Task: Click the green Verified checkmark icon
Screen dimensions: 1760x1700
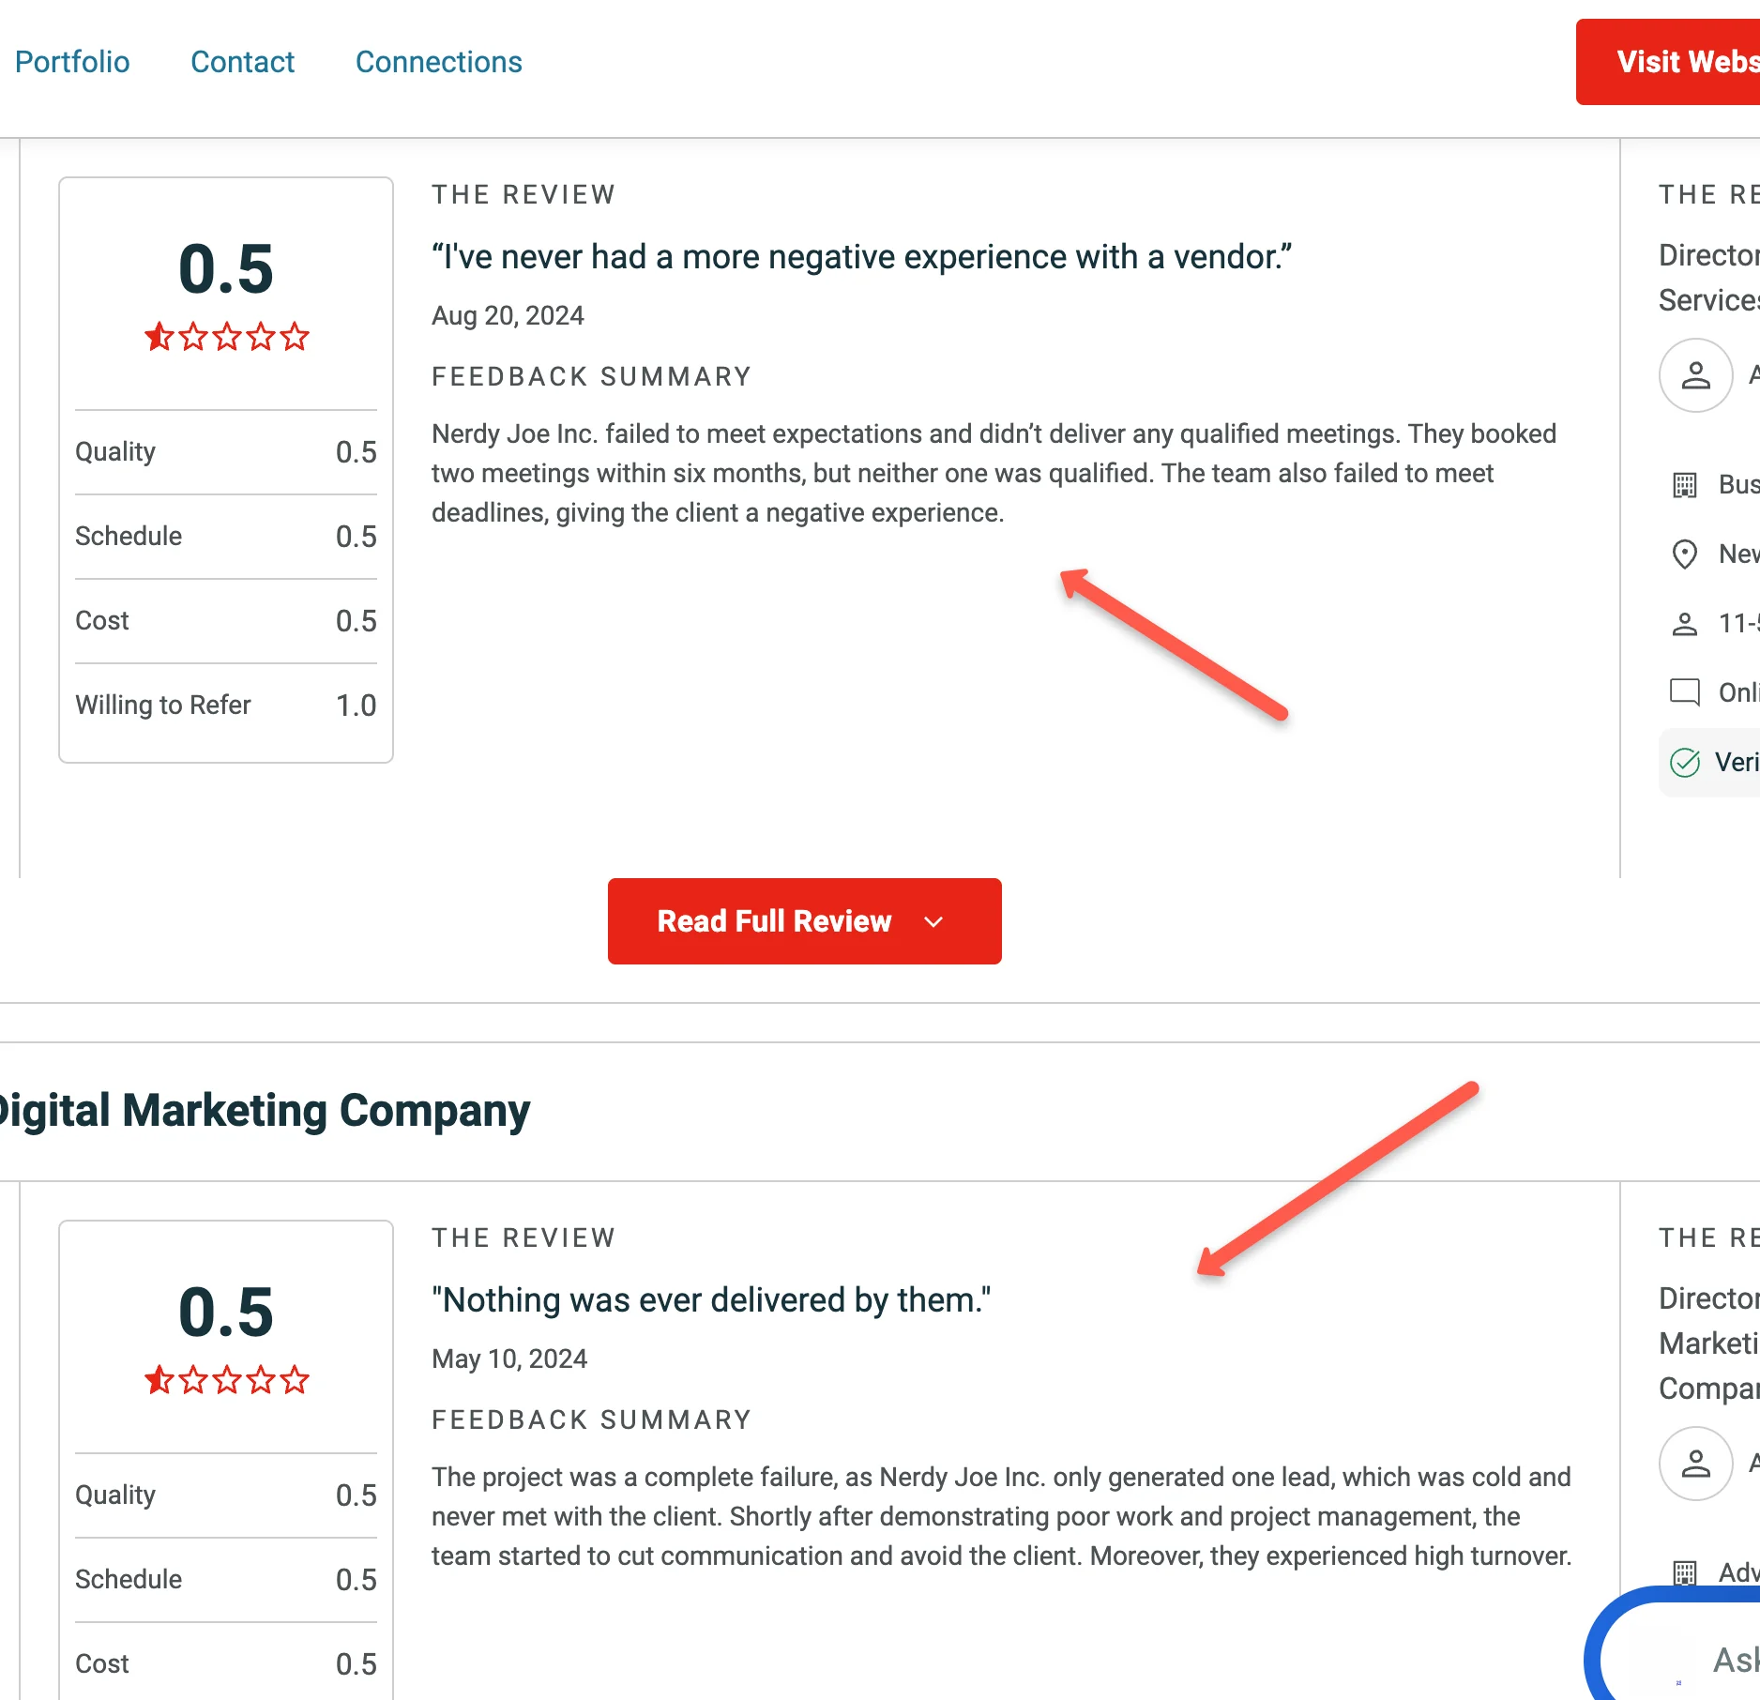Action: point(1685,763)
